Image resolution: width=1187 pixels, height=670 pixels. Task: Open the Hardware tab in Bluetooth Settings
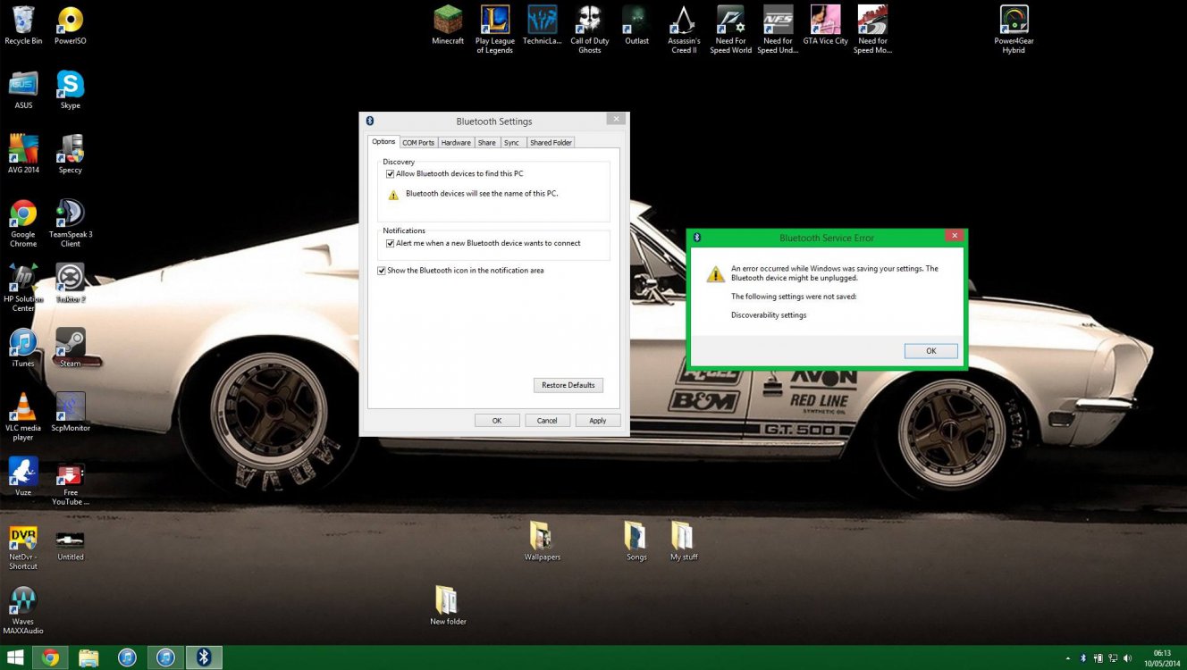click(x=456, y=143)
